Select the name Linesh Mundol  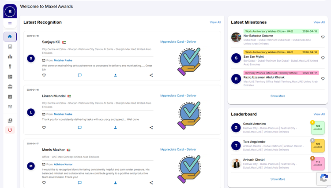[x=53, y=96]
